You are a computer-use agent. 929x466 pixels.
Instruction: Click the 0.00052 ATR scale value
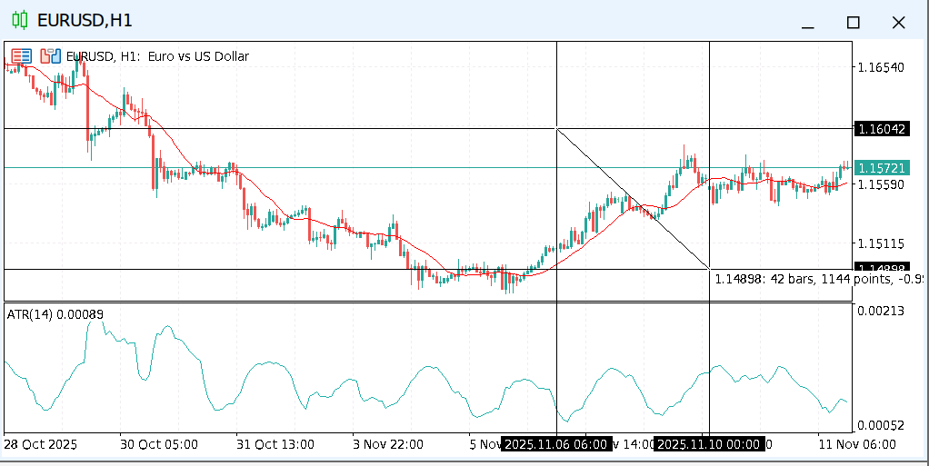point(881,425)
